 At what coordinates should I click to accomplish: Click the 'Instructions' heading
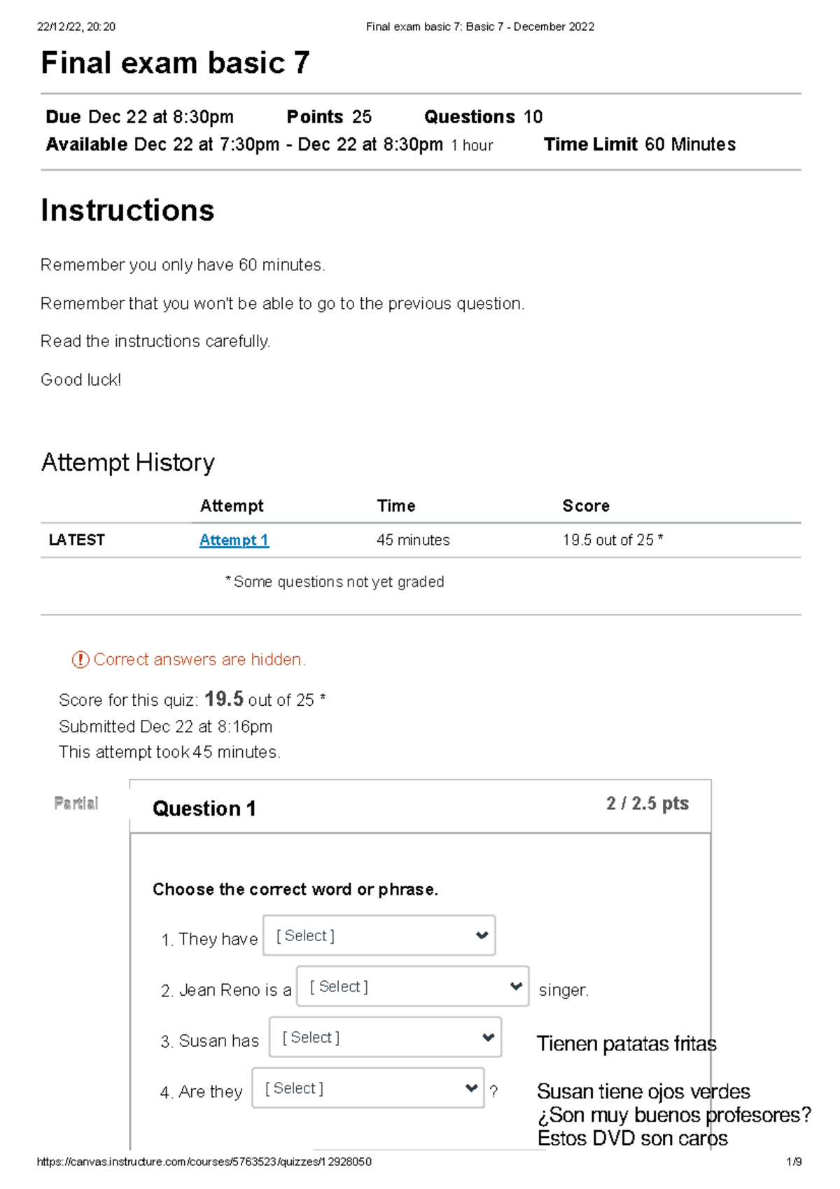pyautogui.click(x=127, y=210)
